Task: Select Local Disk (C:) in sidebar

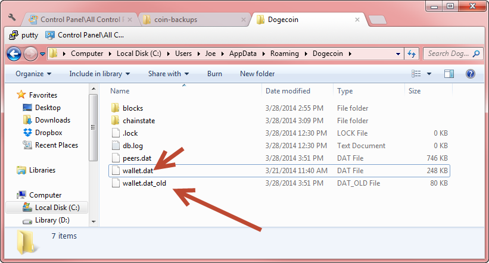Action: (47, 208)
